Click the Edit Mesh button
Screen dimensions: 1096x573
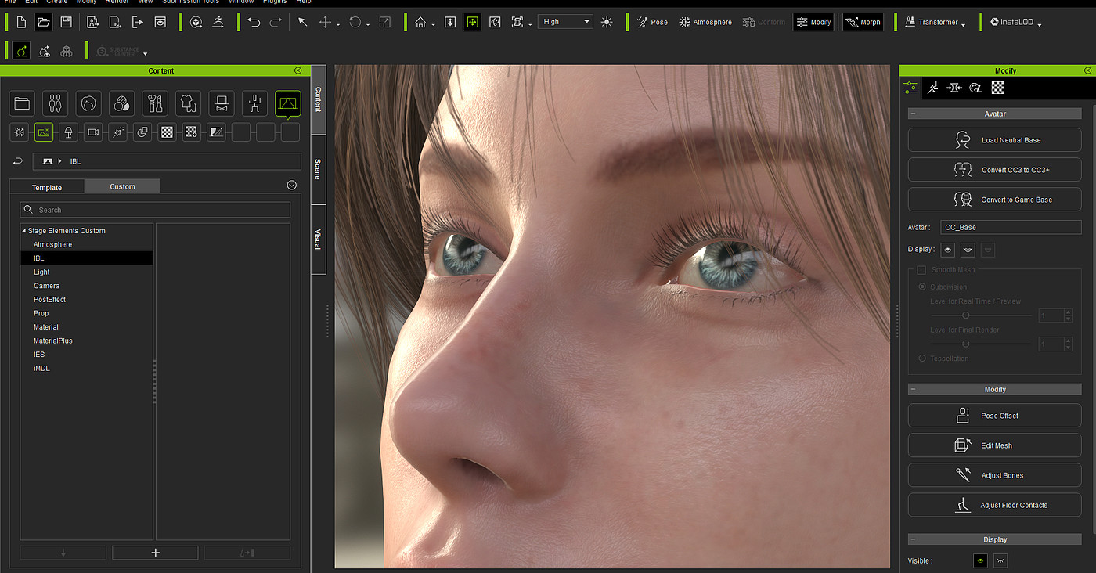point(994,445)
